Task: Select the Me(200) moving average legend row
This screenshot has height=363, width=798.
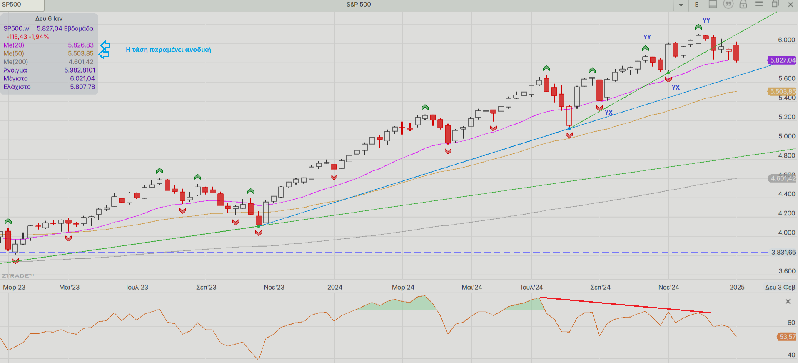Action: (49, 62)
